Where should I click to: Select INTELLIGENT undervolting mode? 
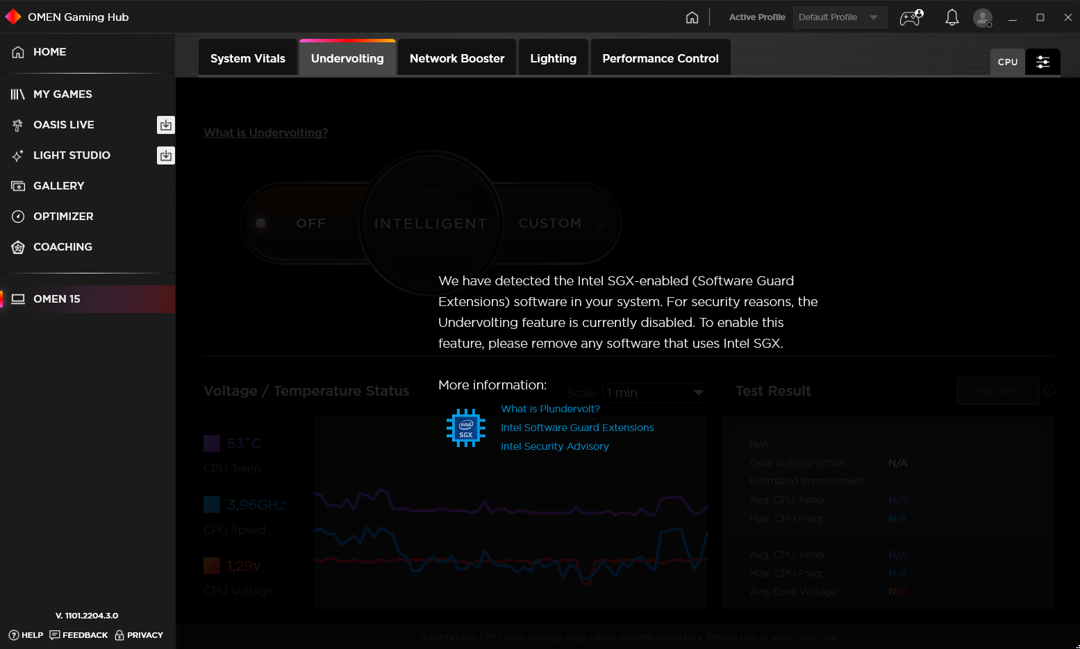pos(431,224)
